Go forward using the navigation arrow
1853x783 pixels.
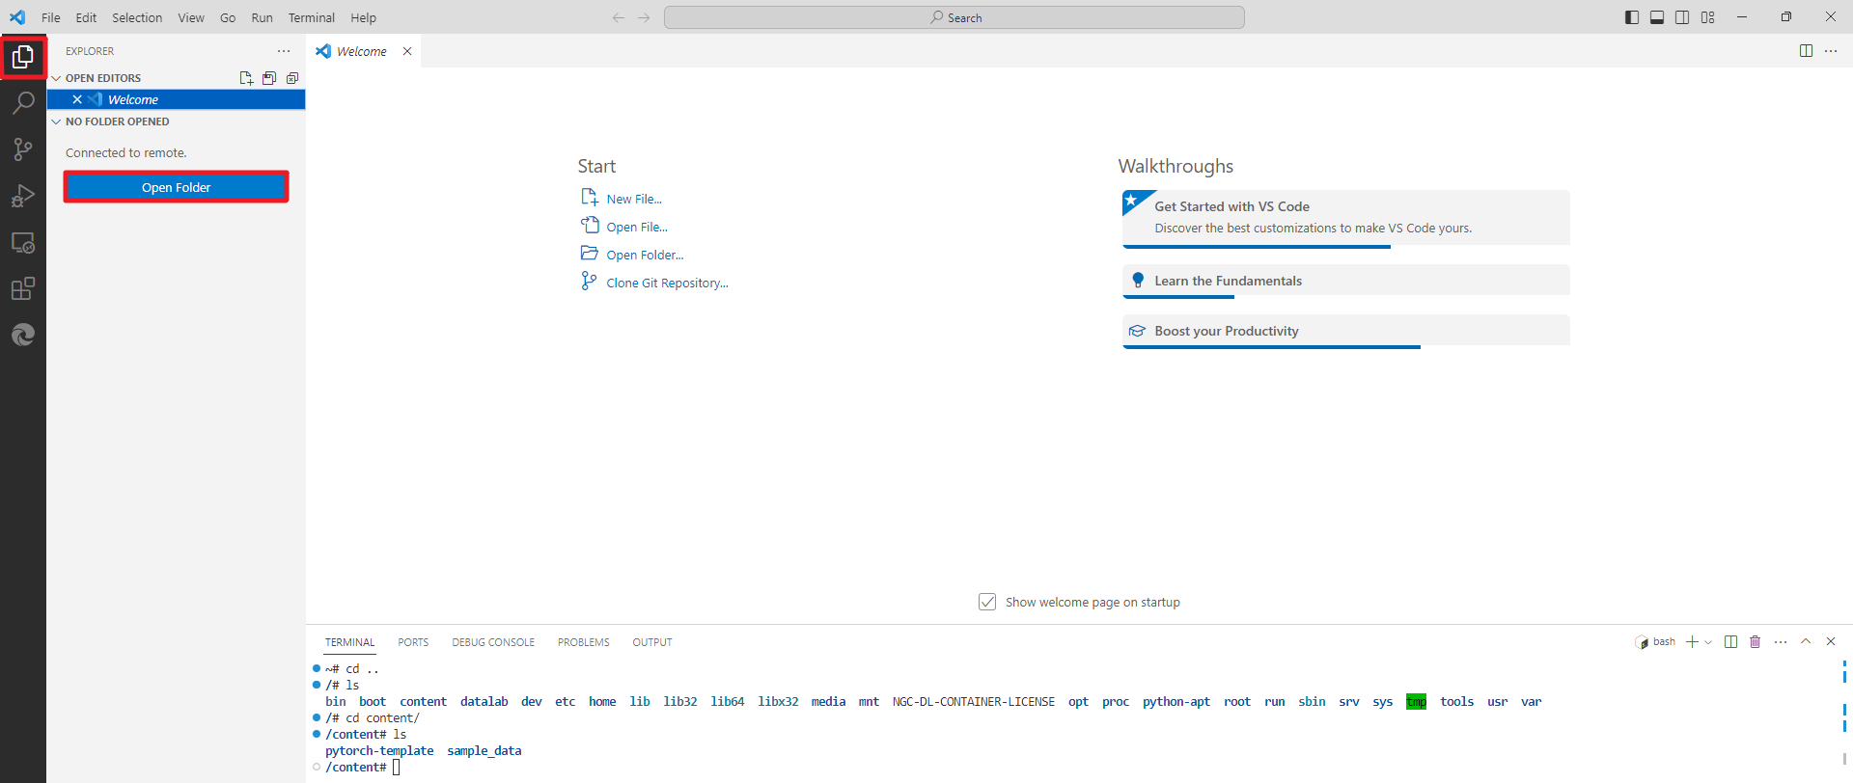pyautogui.click(x=644, y=17)
